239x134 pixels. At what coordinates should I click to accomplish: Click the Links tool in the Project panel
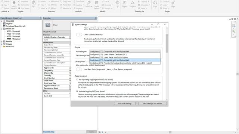164,5
